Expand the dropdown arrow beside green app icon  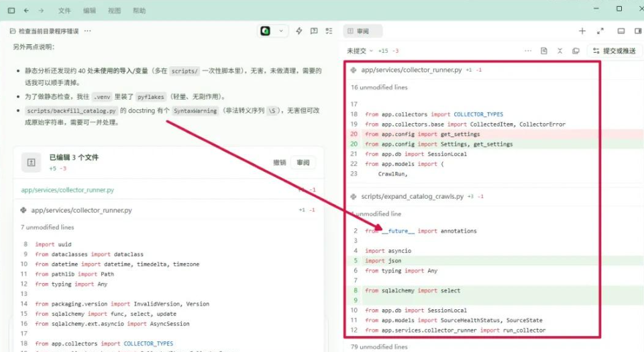point(281,31)
